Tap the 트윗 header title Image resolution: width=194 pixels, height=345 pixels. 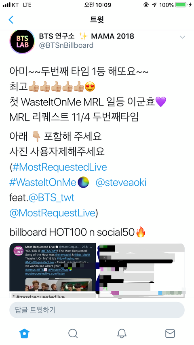[97, 19]
